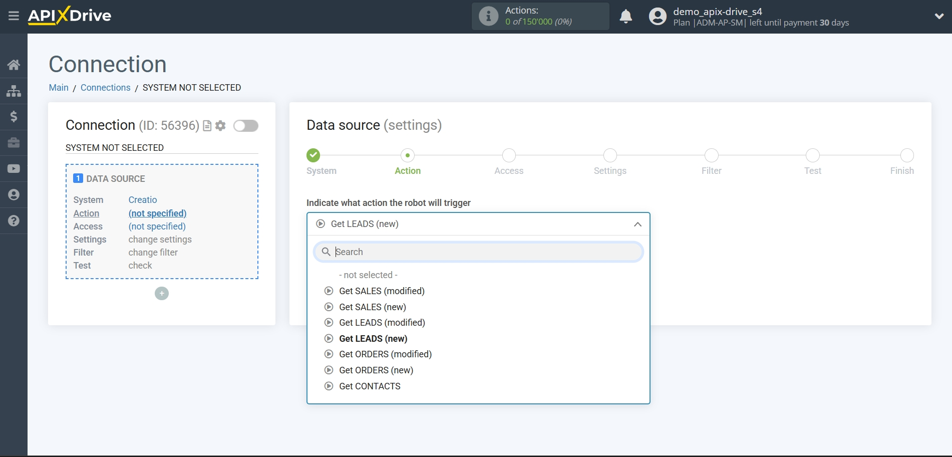Open the video tutorials icon in sidebar
The width and height of the screenshot is (952, 457).
click(14, 168)
